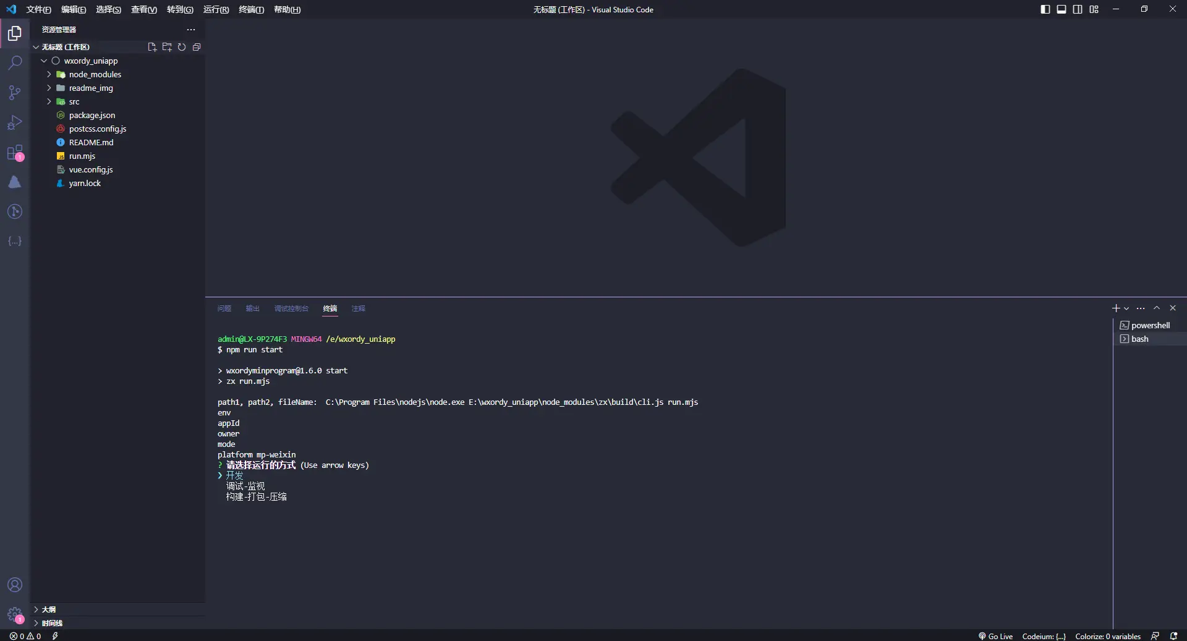Click the New File icon in explorer header
Viewport: 1187px width, 641px height.
tap(152, 47)
